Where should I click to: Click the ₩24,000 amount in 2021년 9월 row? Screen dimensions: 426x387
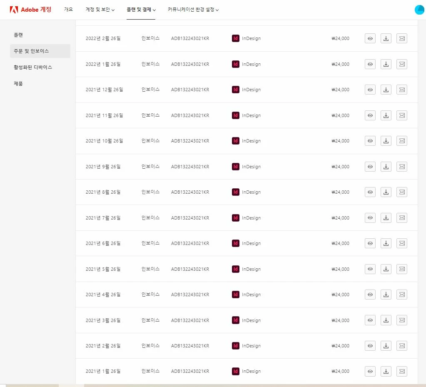(340, 167)
